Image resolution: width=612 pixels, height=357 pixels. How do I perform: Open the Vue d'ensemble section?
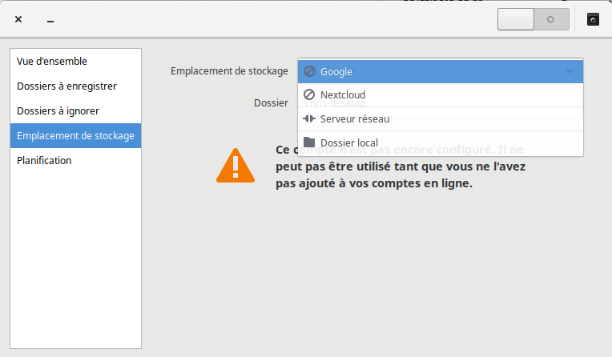[x=52, y=61]
